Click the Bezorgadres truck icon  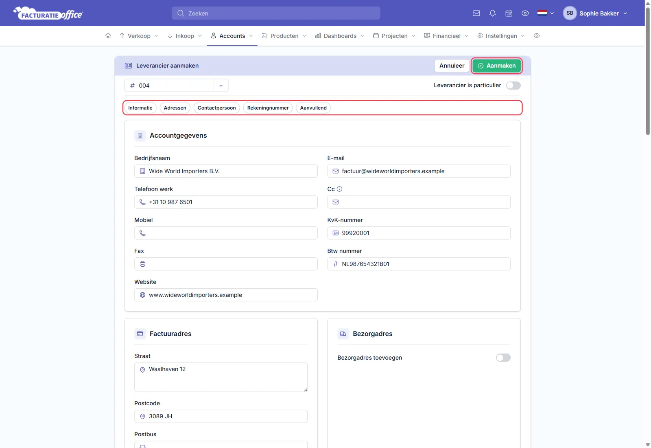(343, 334)
